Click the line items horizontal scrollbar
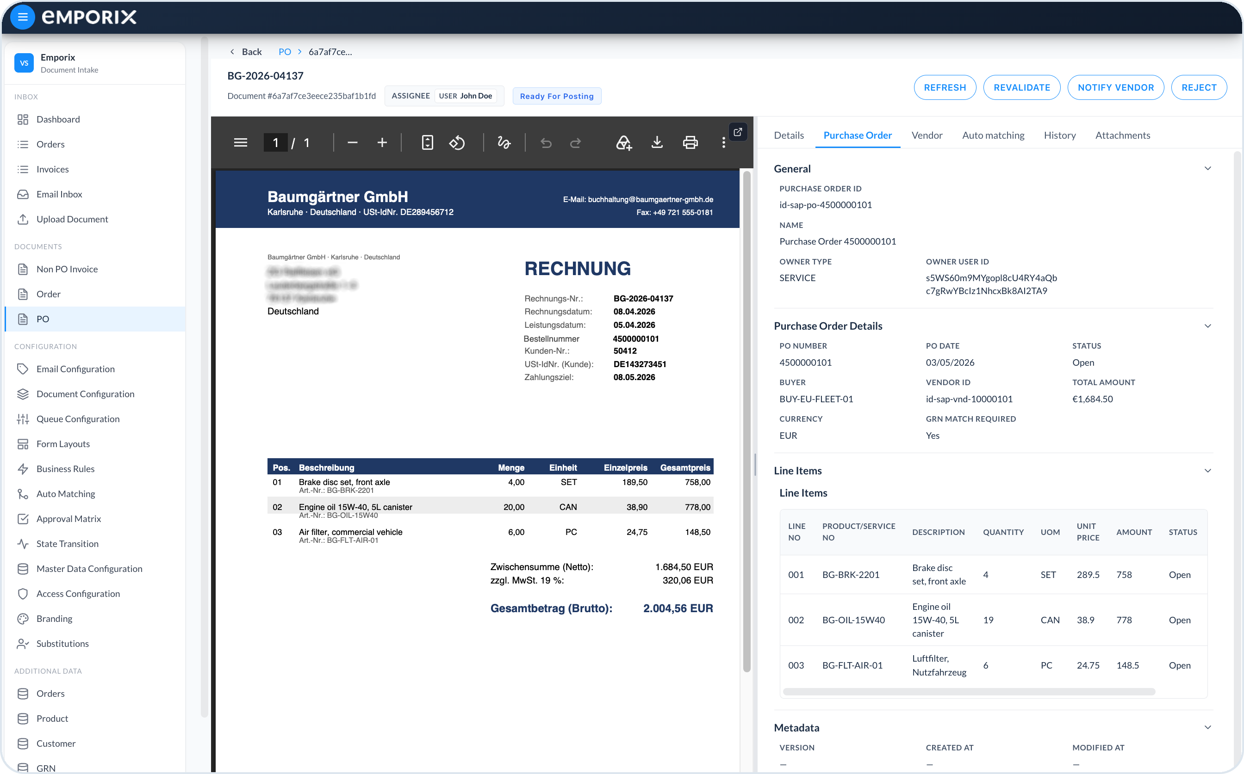This screenshot has width=1244, height=774. pyautogui.click(x=969, y=692)
